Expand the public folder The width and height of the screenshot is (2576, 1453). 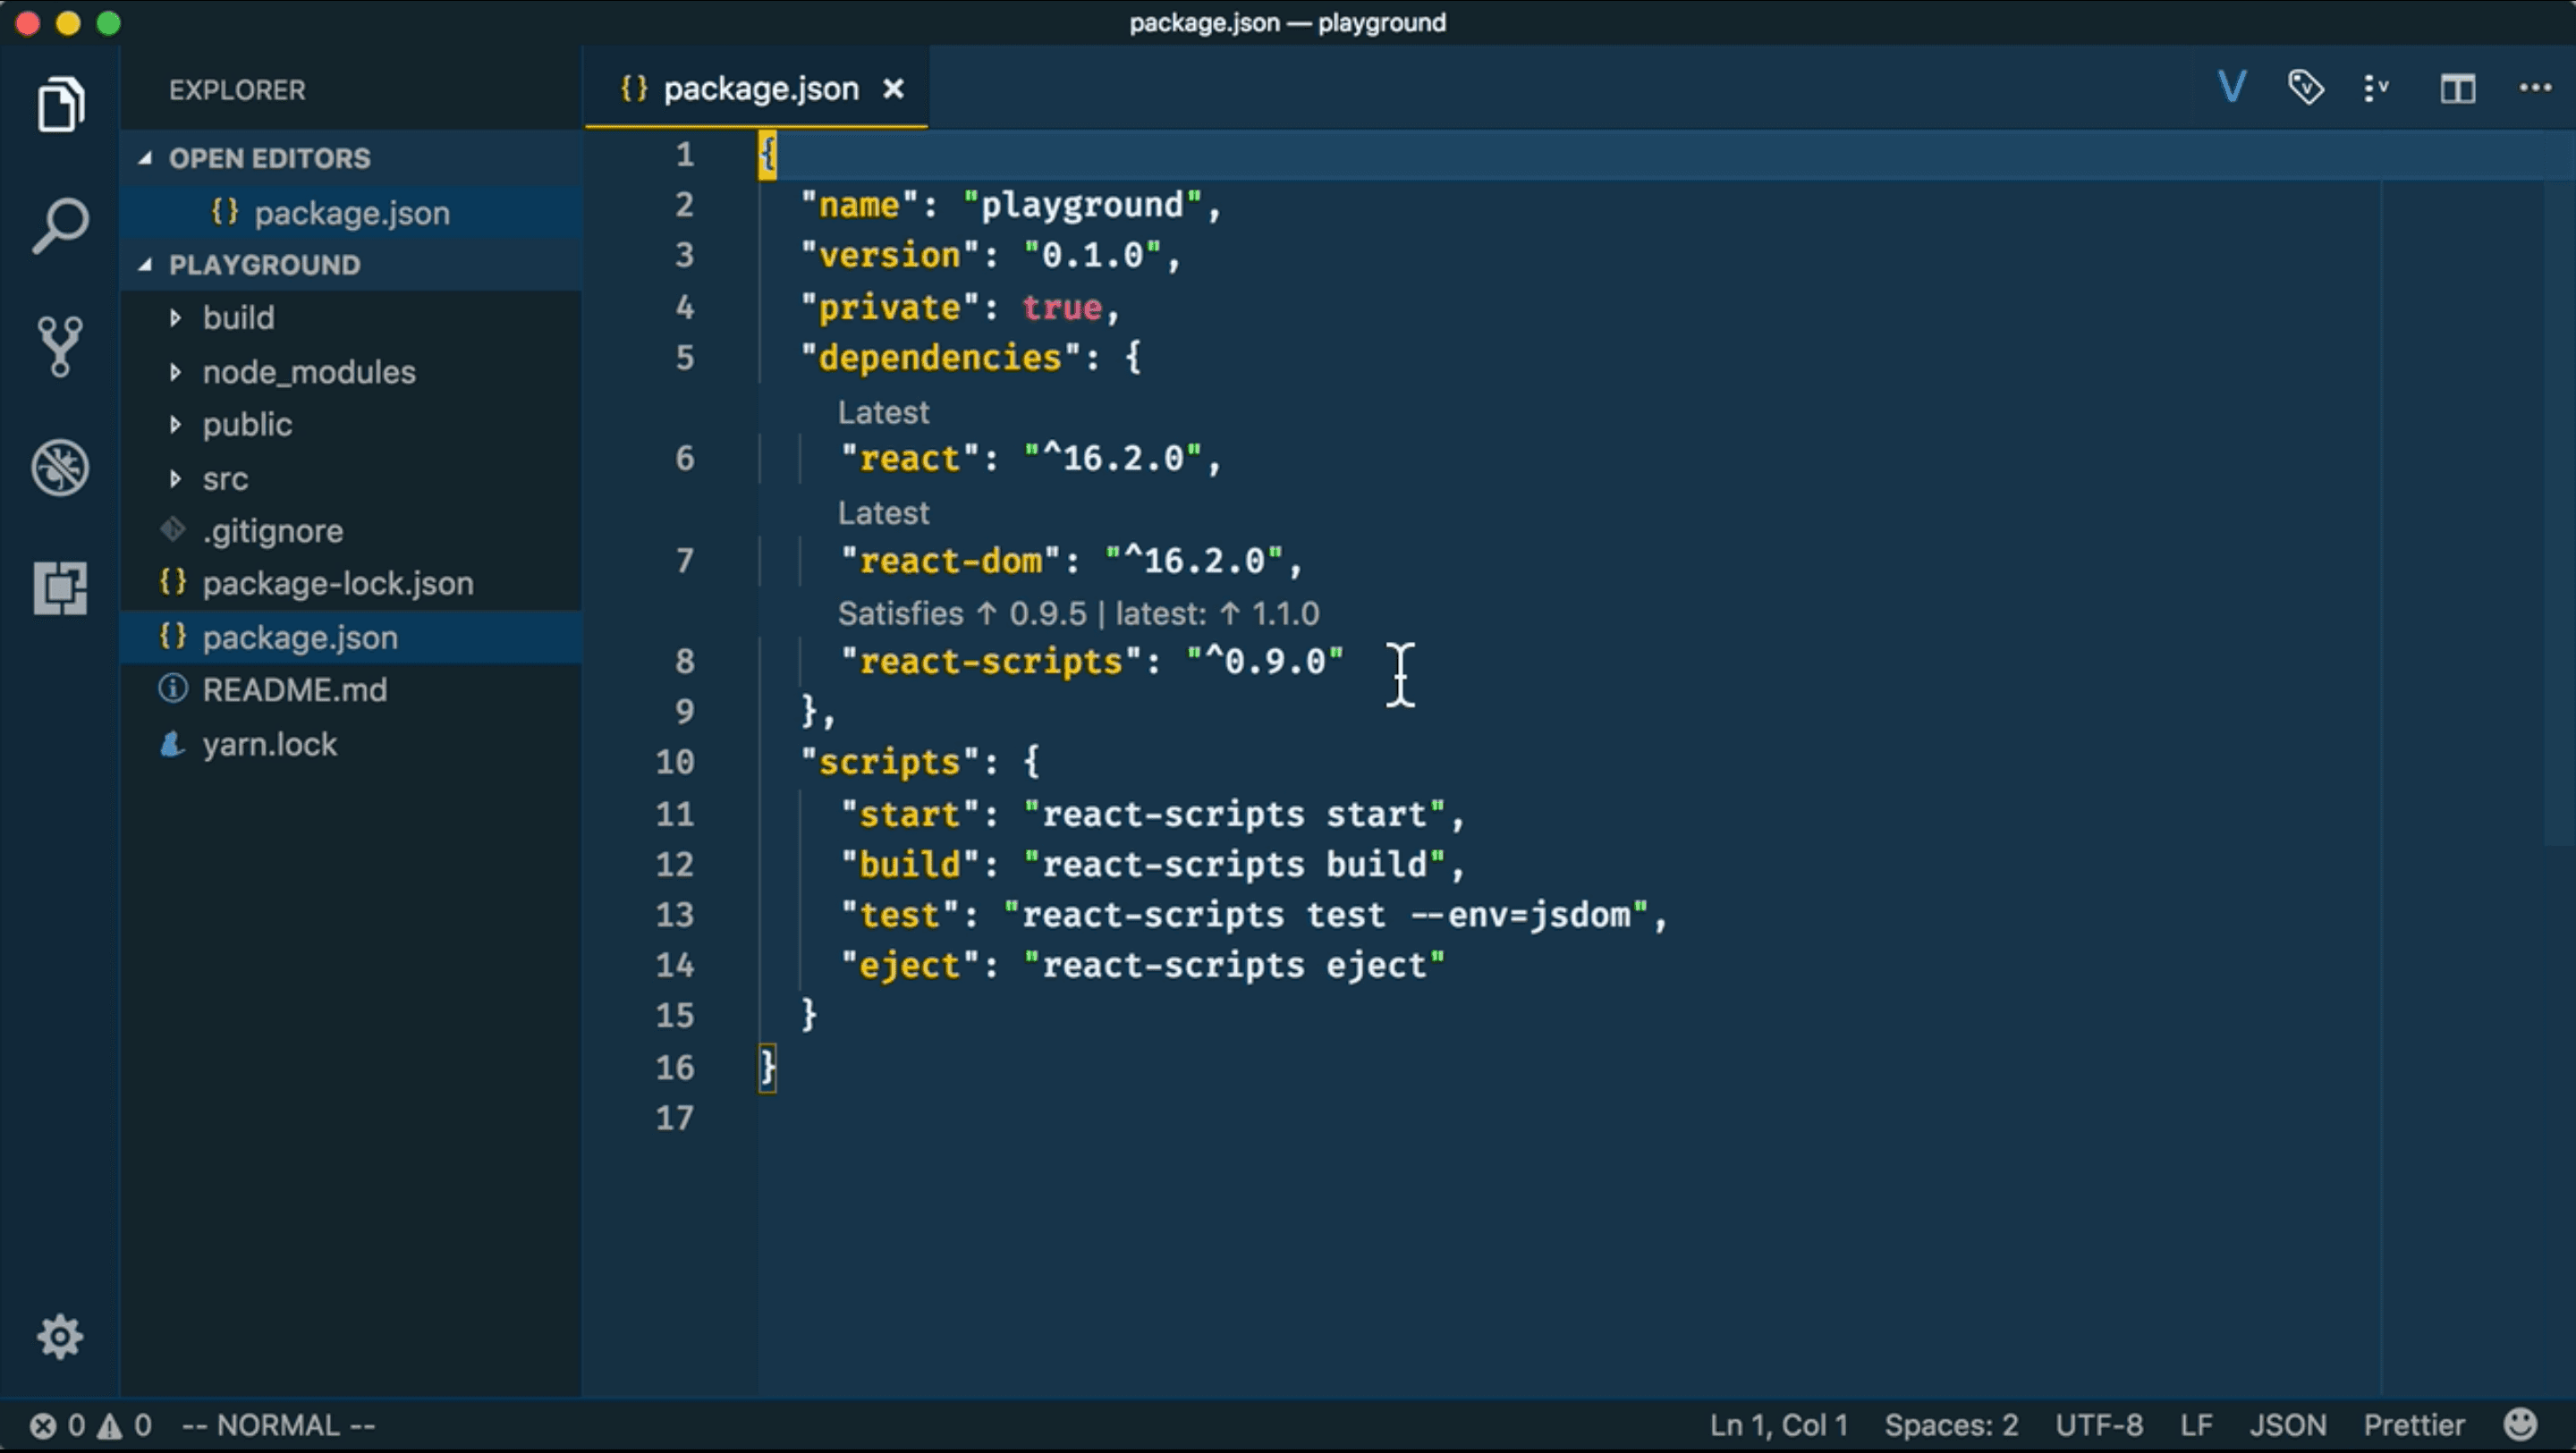tap(350, 425)
